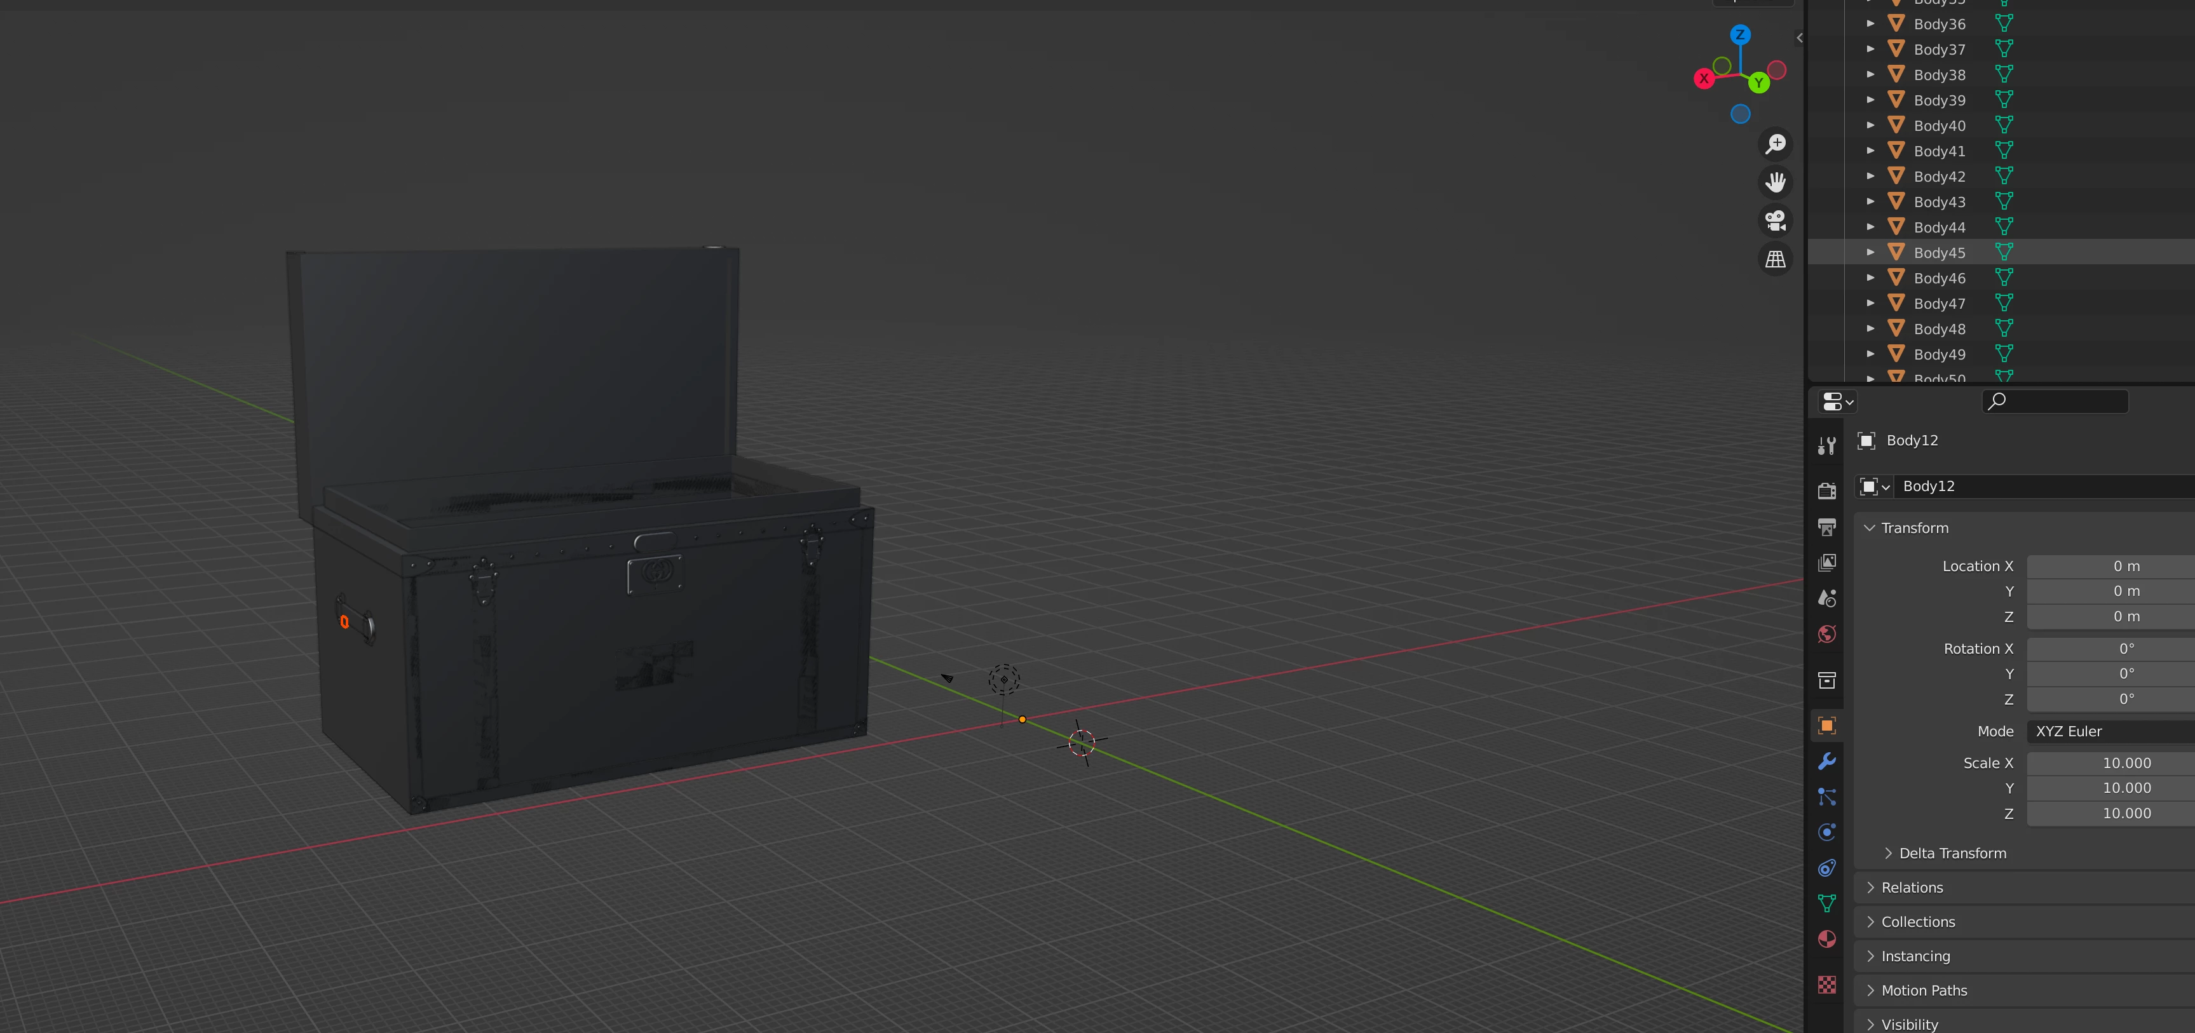Screen dimensions: 2195x1033
Task: Click the pan view hand icon
Action: pyautogui.click(x=1775, y=182)
